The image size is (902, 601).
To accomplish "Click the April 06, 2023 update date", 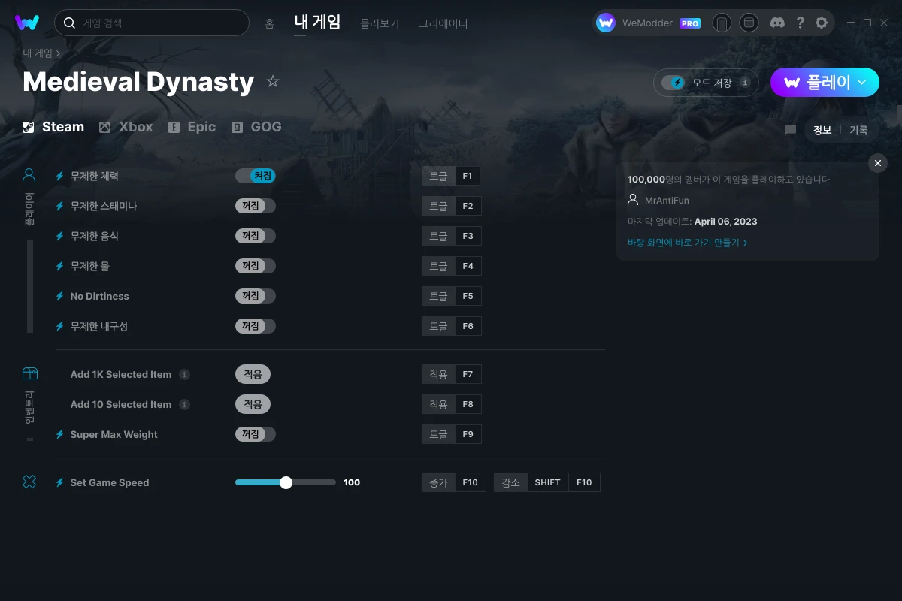I will pyautogui.click(x=726, y=222).
